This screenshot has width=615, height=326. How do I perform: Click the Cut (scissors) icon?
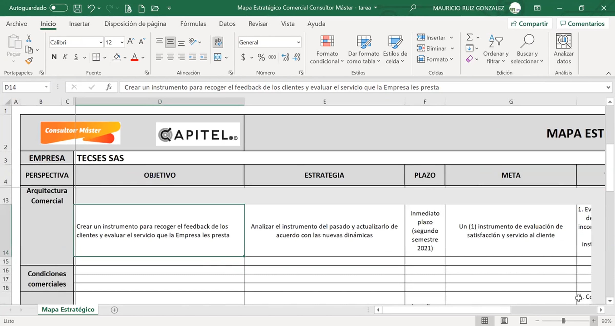(29, 38)
